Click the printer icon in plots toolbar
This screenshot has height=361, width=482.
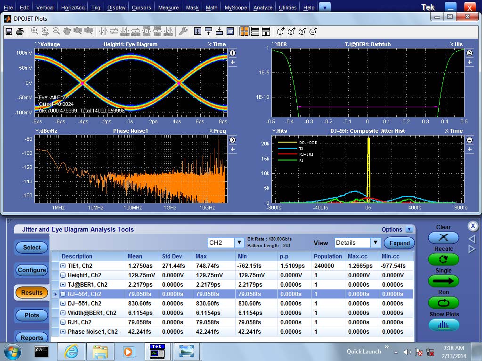(20, 32)
